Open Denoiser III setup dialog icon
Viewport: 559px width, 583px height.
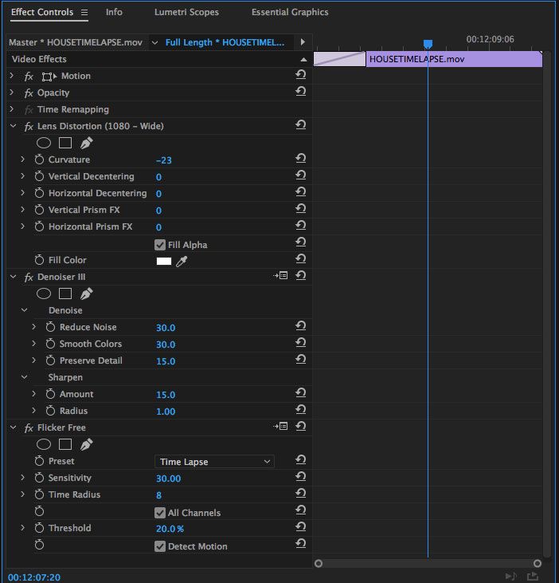click(x=282, y=276)
